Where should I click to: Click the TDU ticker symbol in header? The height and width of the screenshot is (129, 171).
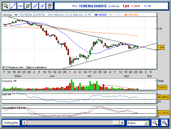tap(74, 6)
